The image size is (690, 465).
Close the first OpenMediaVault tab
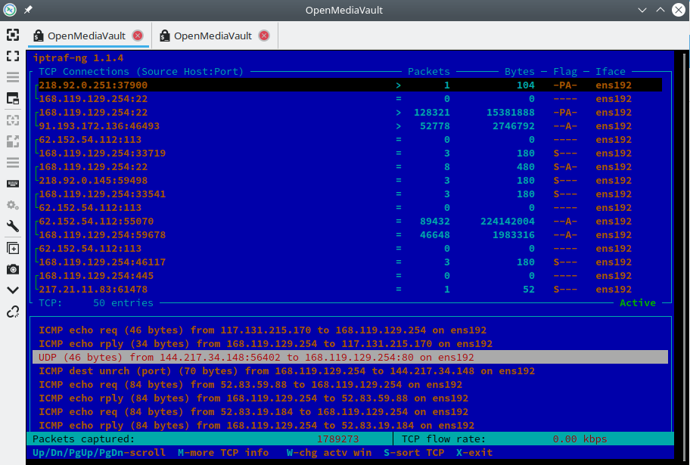[138, 36]
